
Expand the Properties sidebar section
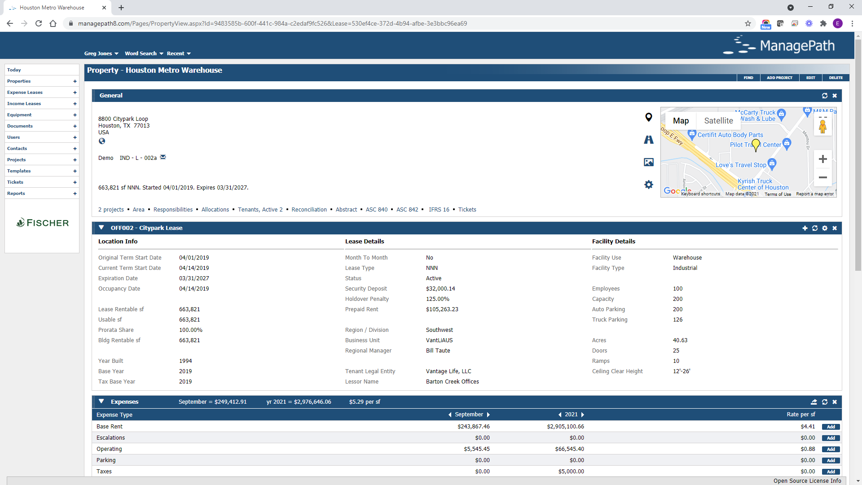point(75,81)
